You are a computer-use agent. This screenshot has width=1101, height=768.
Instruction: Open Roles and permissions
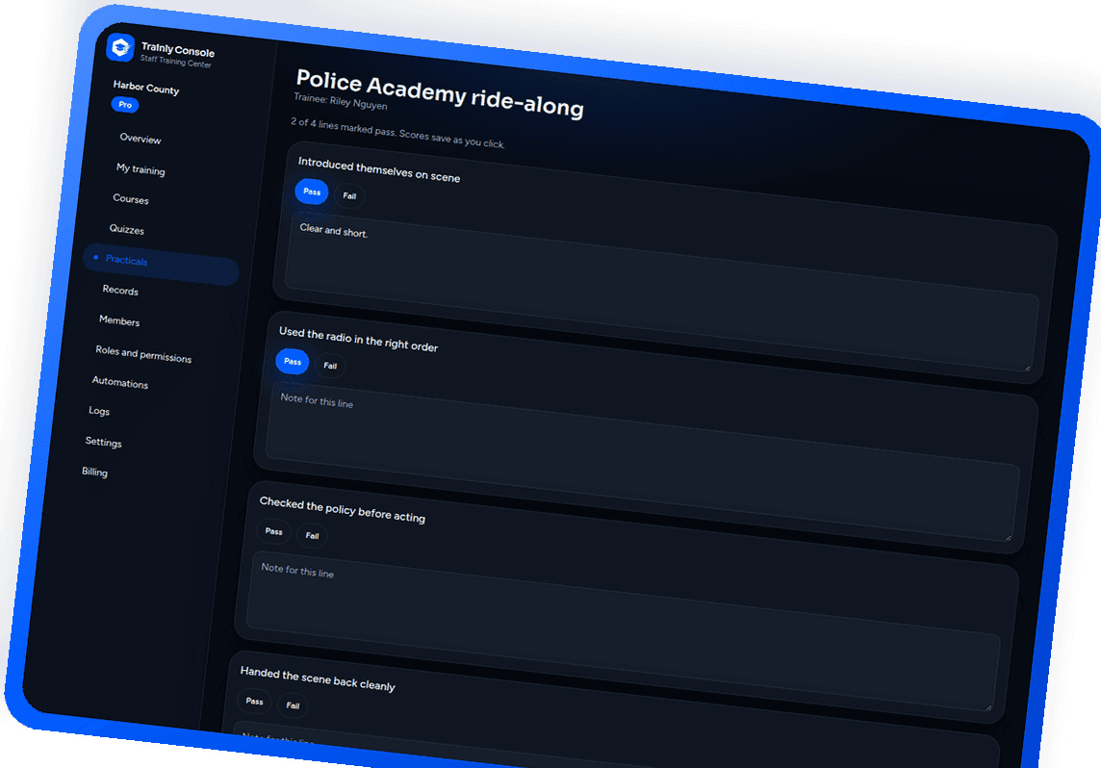(143, 354)
